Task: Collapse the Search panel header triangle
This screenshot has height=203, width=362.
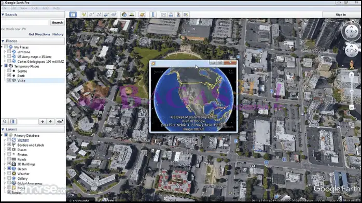Action: [x=3, y=15]
